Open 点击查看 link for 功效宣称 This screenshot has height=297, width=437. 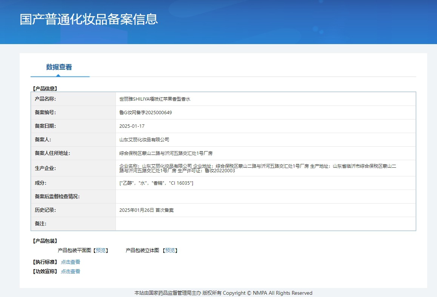71,271
